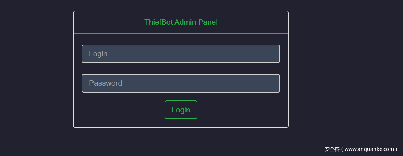
Task: Click the ThiefBot Admin Panel title
Action: (x=181, y=22)
